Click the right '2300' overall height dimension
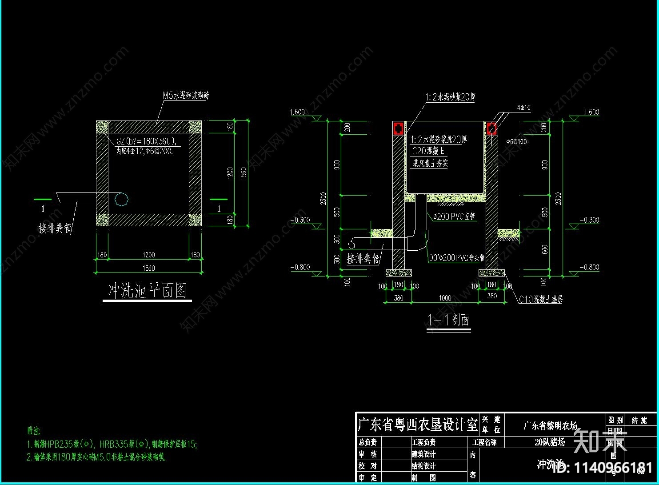The image size is (659, 485). pos(559,198)
